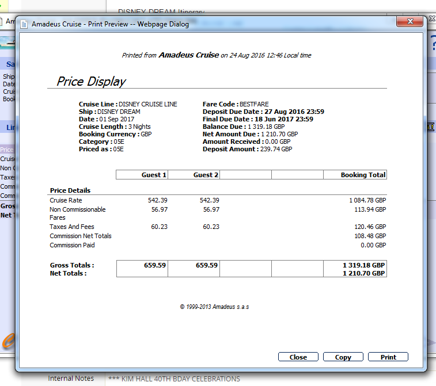Select net booking total 1 210.70 GBP in table

pyautogui.click(x=363, y=273)
